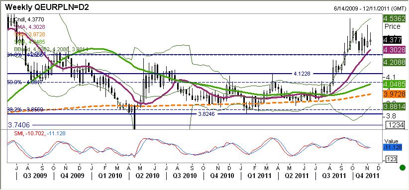The image size is (409, 190).
Task: Click the 3.8246 horizontal level label
Action: pyautogui.click(x=206, y=114)
